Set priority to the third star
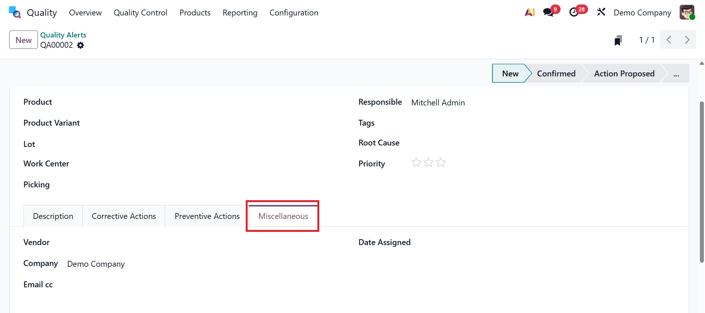 pos(441,162)
